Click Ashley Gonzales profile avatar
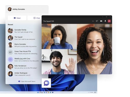The width and height of the screenshot is (130, 97). pos(10,9)
